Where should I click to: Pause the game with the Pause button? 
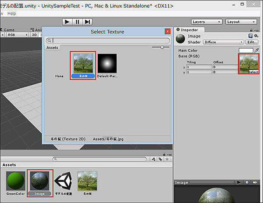77,22
